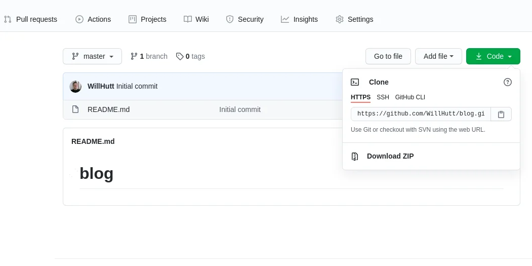Select the SSH clone tab

click(383, 97)
